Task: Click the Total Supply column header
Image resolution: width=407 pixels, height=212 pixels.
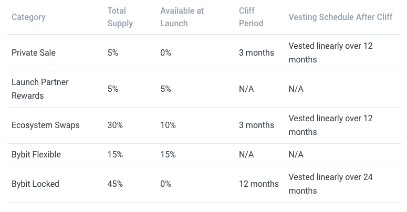Action: pyautogui.click(x=120, y=17)
